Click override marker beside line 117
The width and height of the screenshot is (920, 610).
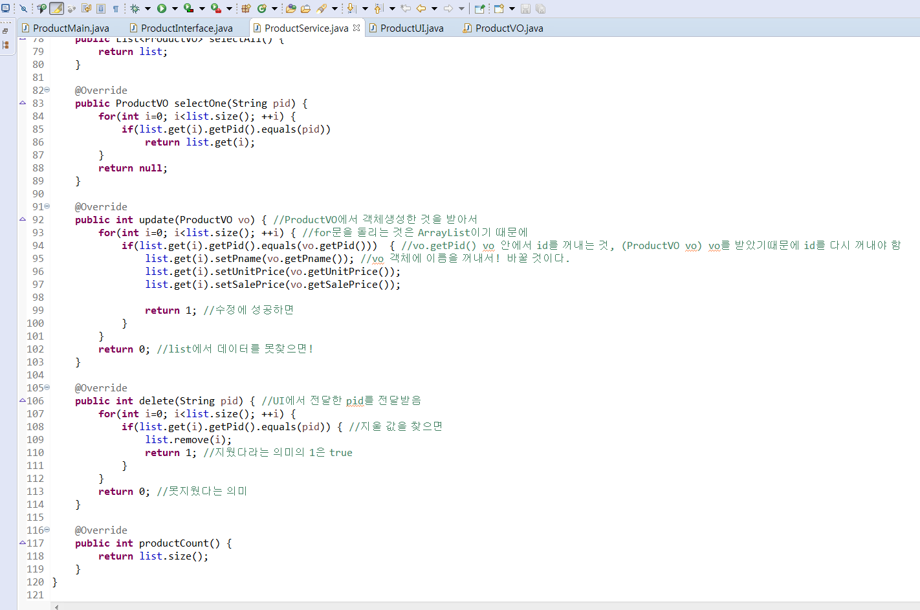[23, 542]
